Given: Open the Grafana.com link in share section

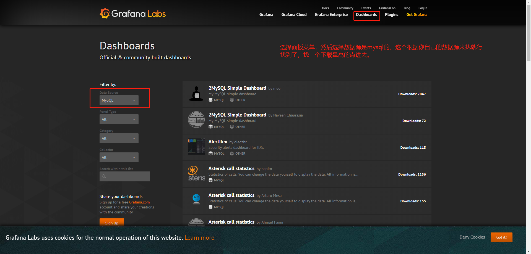Looking at the screenshot, I should [139, 202].
